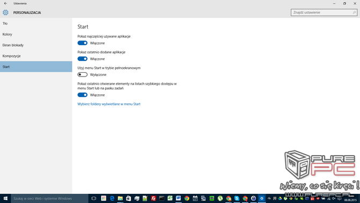Toggle 'Pokaż ostatnio dodane aplikacje' switch
The image size is (360, 203).
coord(82,59)
